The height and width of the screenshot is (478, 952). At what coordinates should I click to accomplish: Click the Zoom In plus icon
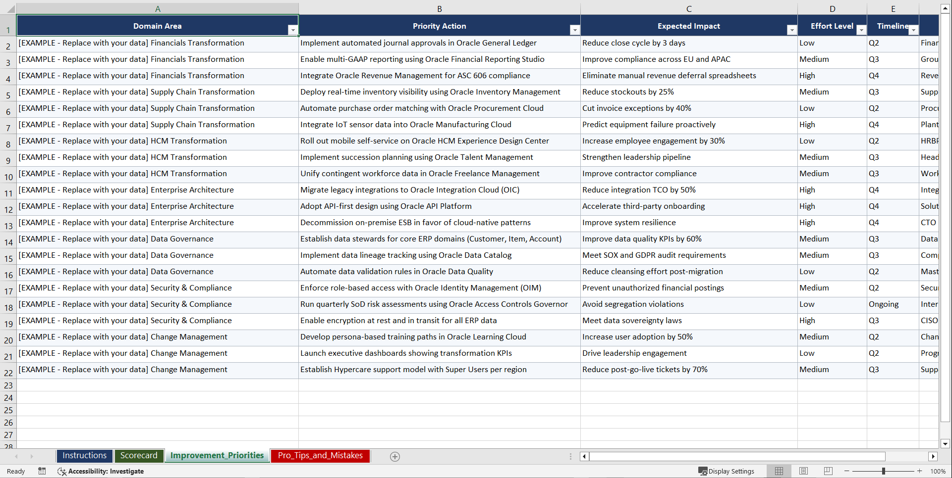pyautogui.click(x=919, y=471)
